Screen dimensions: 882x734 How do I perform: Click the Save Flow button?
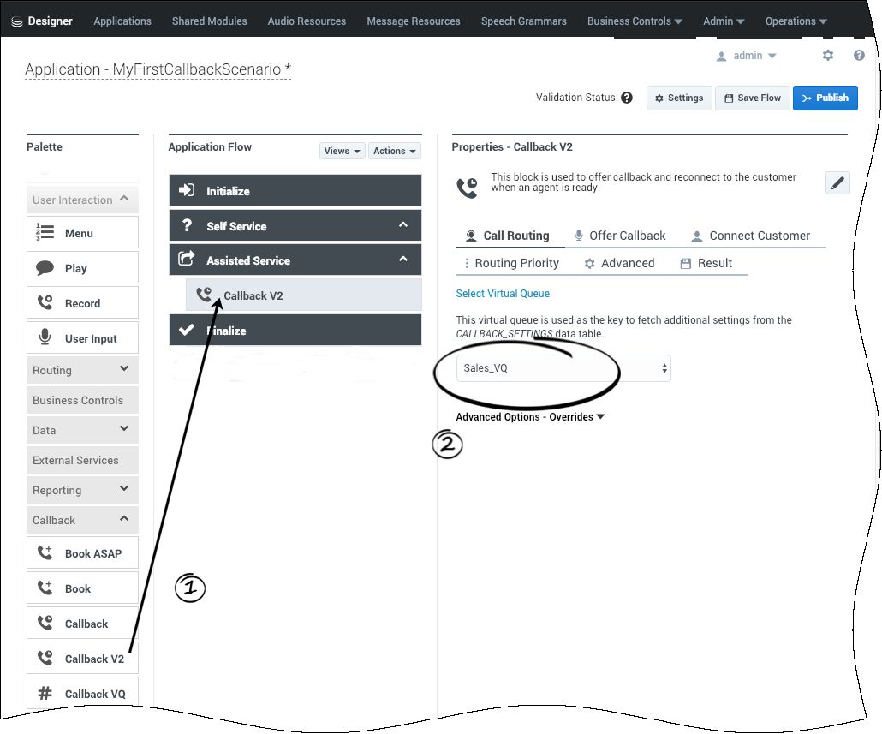tap(752, 98)
